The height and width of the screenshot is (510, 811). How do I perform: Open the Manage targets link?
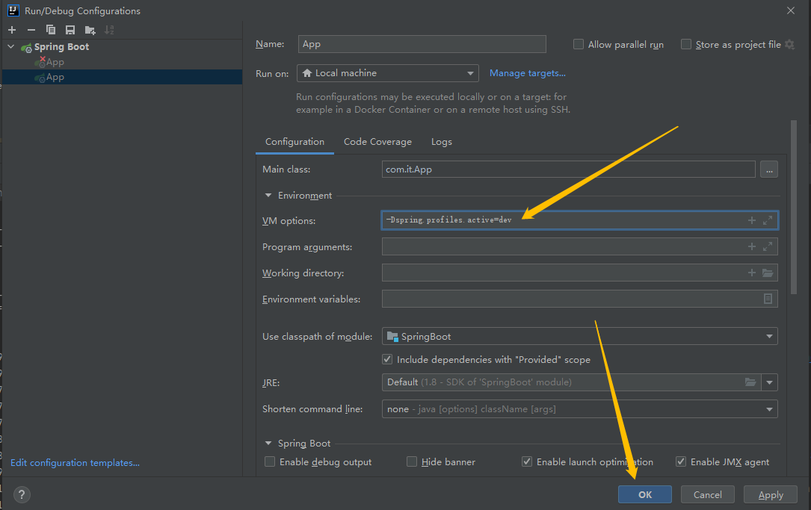(528, 73)
